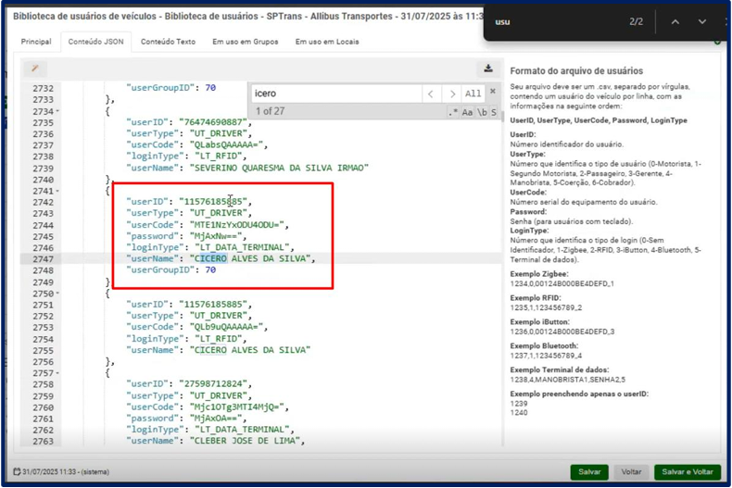Toggle search in selection (S)
The height and width of the screenshot is (488, 732).
(x=494, y=112)
